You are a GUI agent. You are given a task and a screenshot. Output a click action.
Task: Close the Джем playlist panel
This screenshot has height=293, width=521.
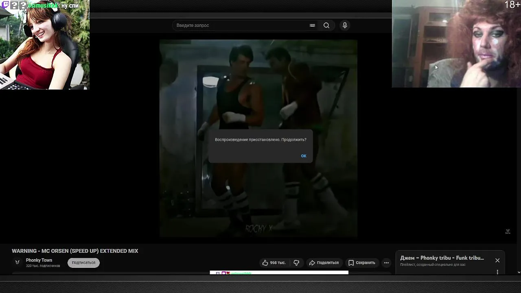(x=497, y=260)
